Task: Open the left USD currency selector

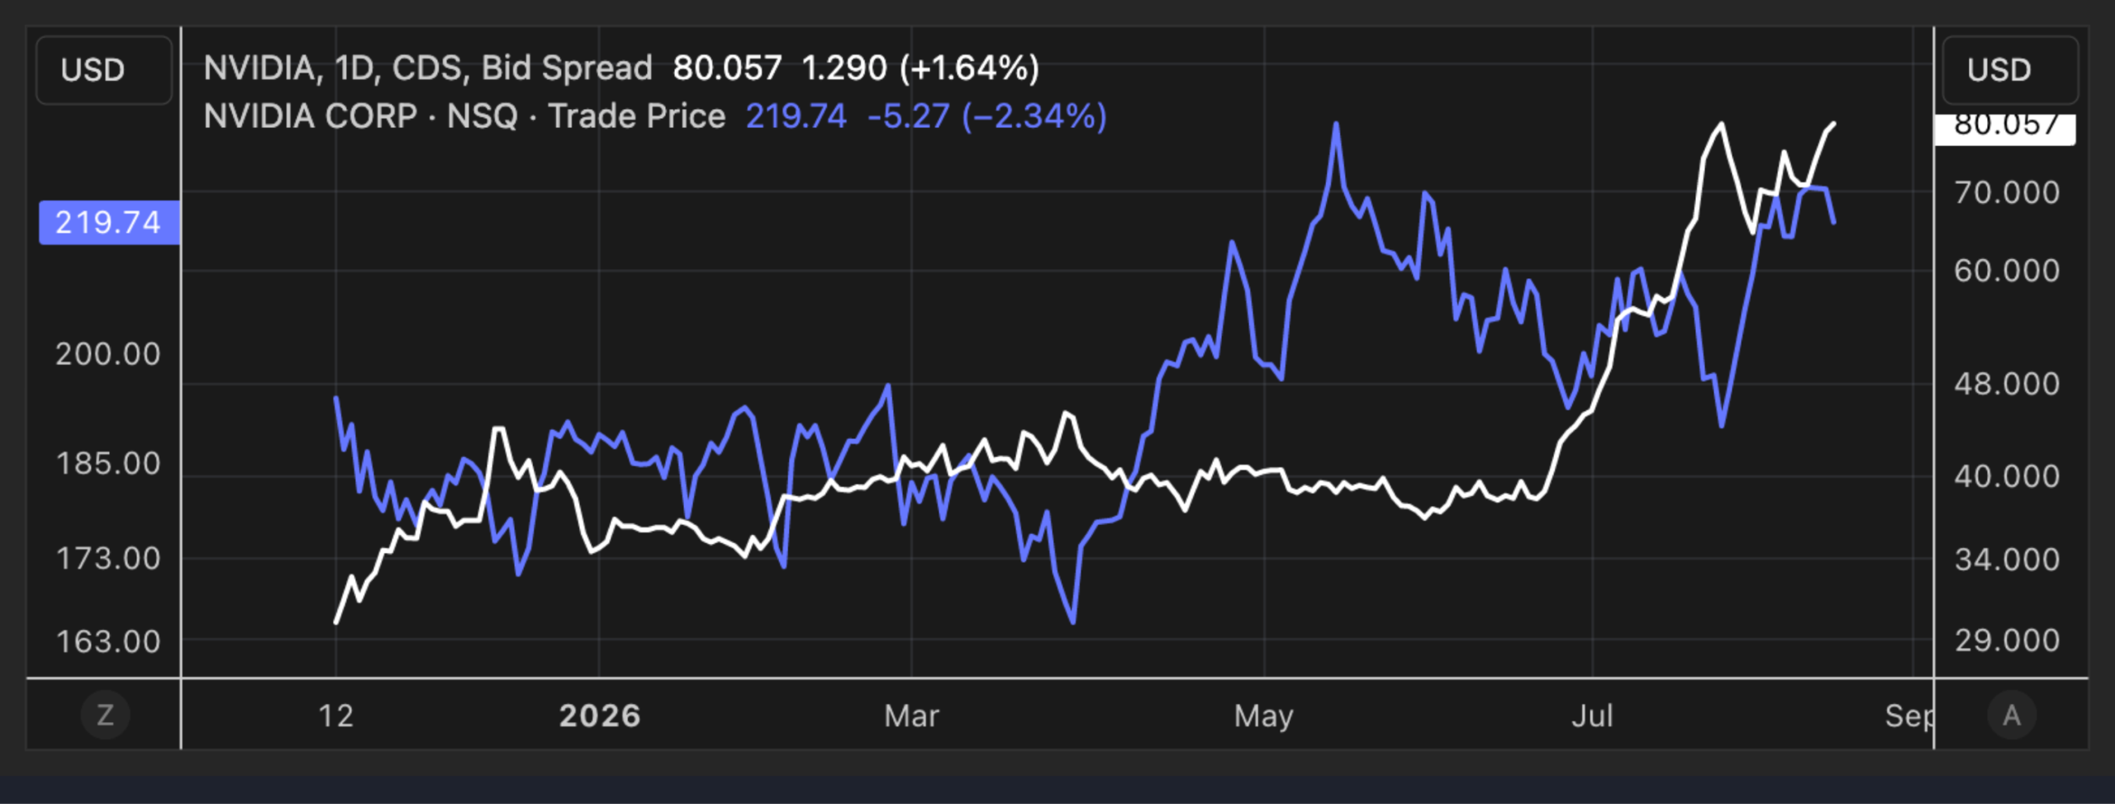Action: (104, 70)
